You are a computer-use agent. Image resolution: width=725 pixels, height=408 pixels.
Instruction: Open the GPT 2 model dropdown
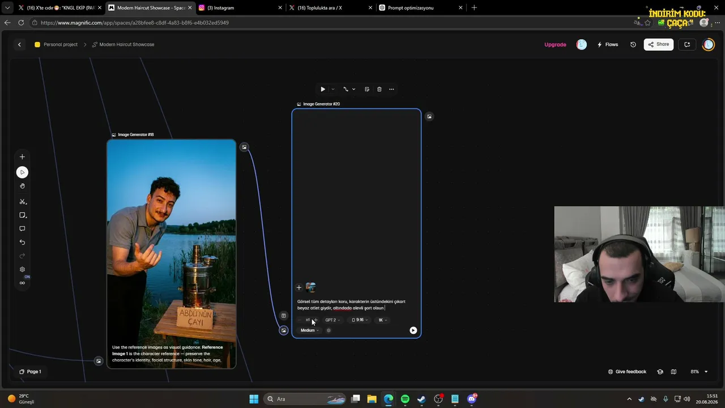(332, 320)
